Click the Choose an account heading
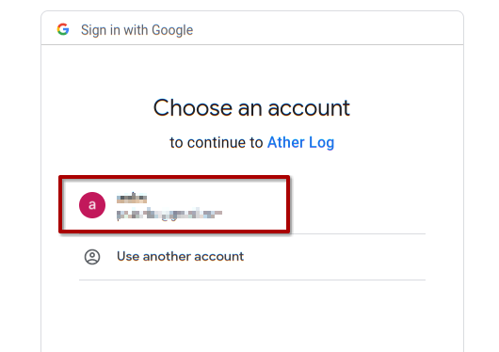The width and height of the screenshot is (499, 352). coord(251,108)
